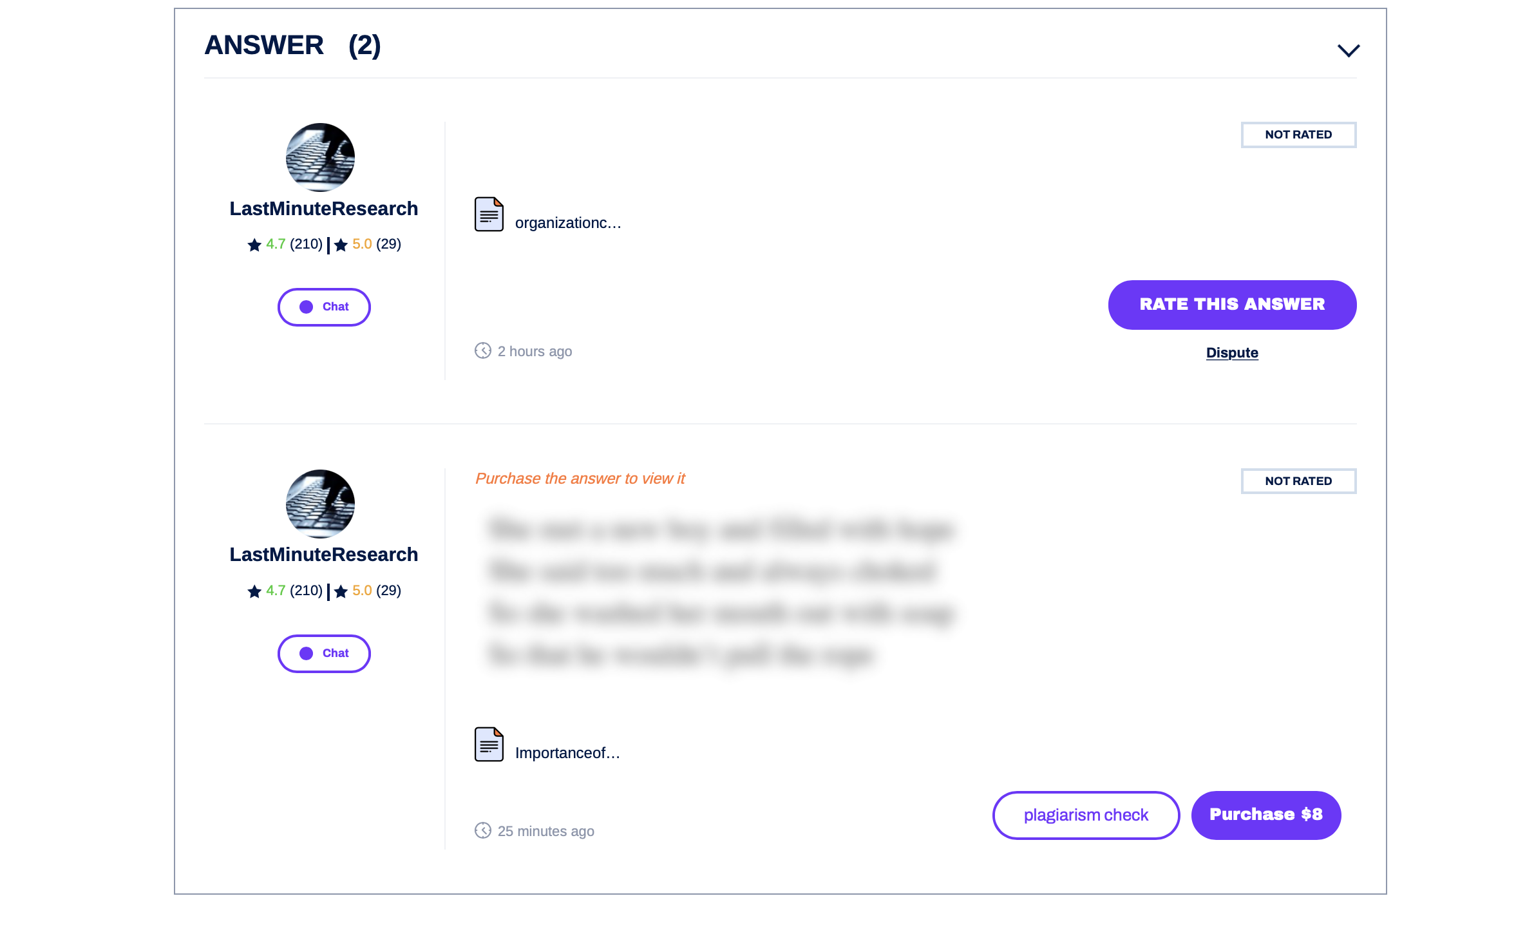Click RATE THIS ANSWER button

pyautogui.click(x=1232, y=305)
